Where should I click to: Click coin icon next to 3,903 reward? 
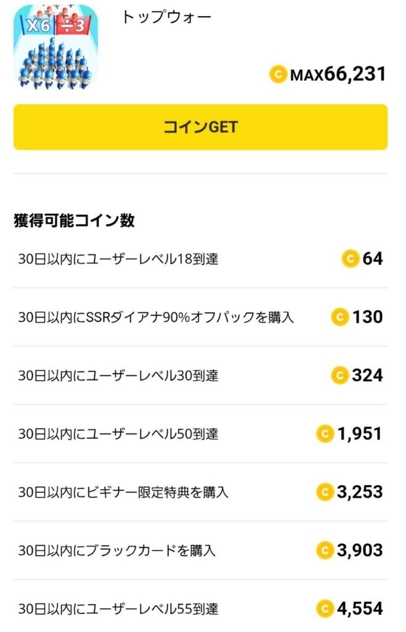(x=325, y=550)
